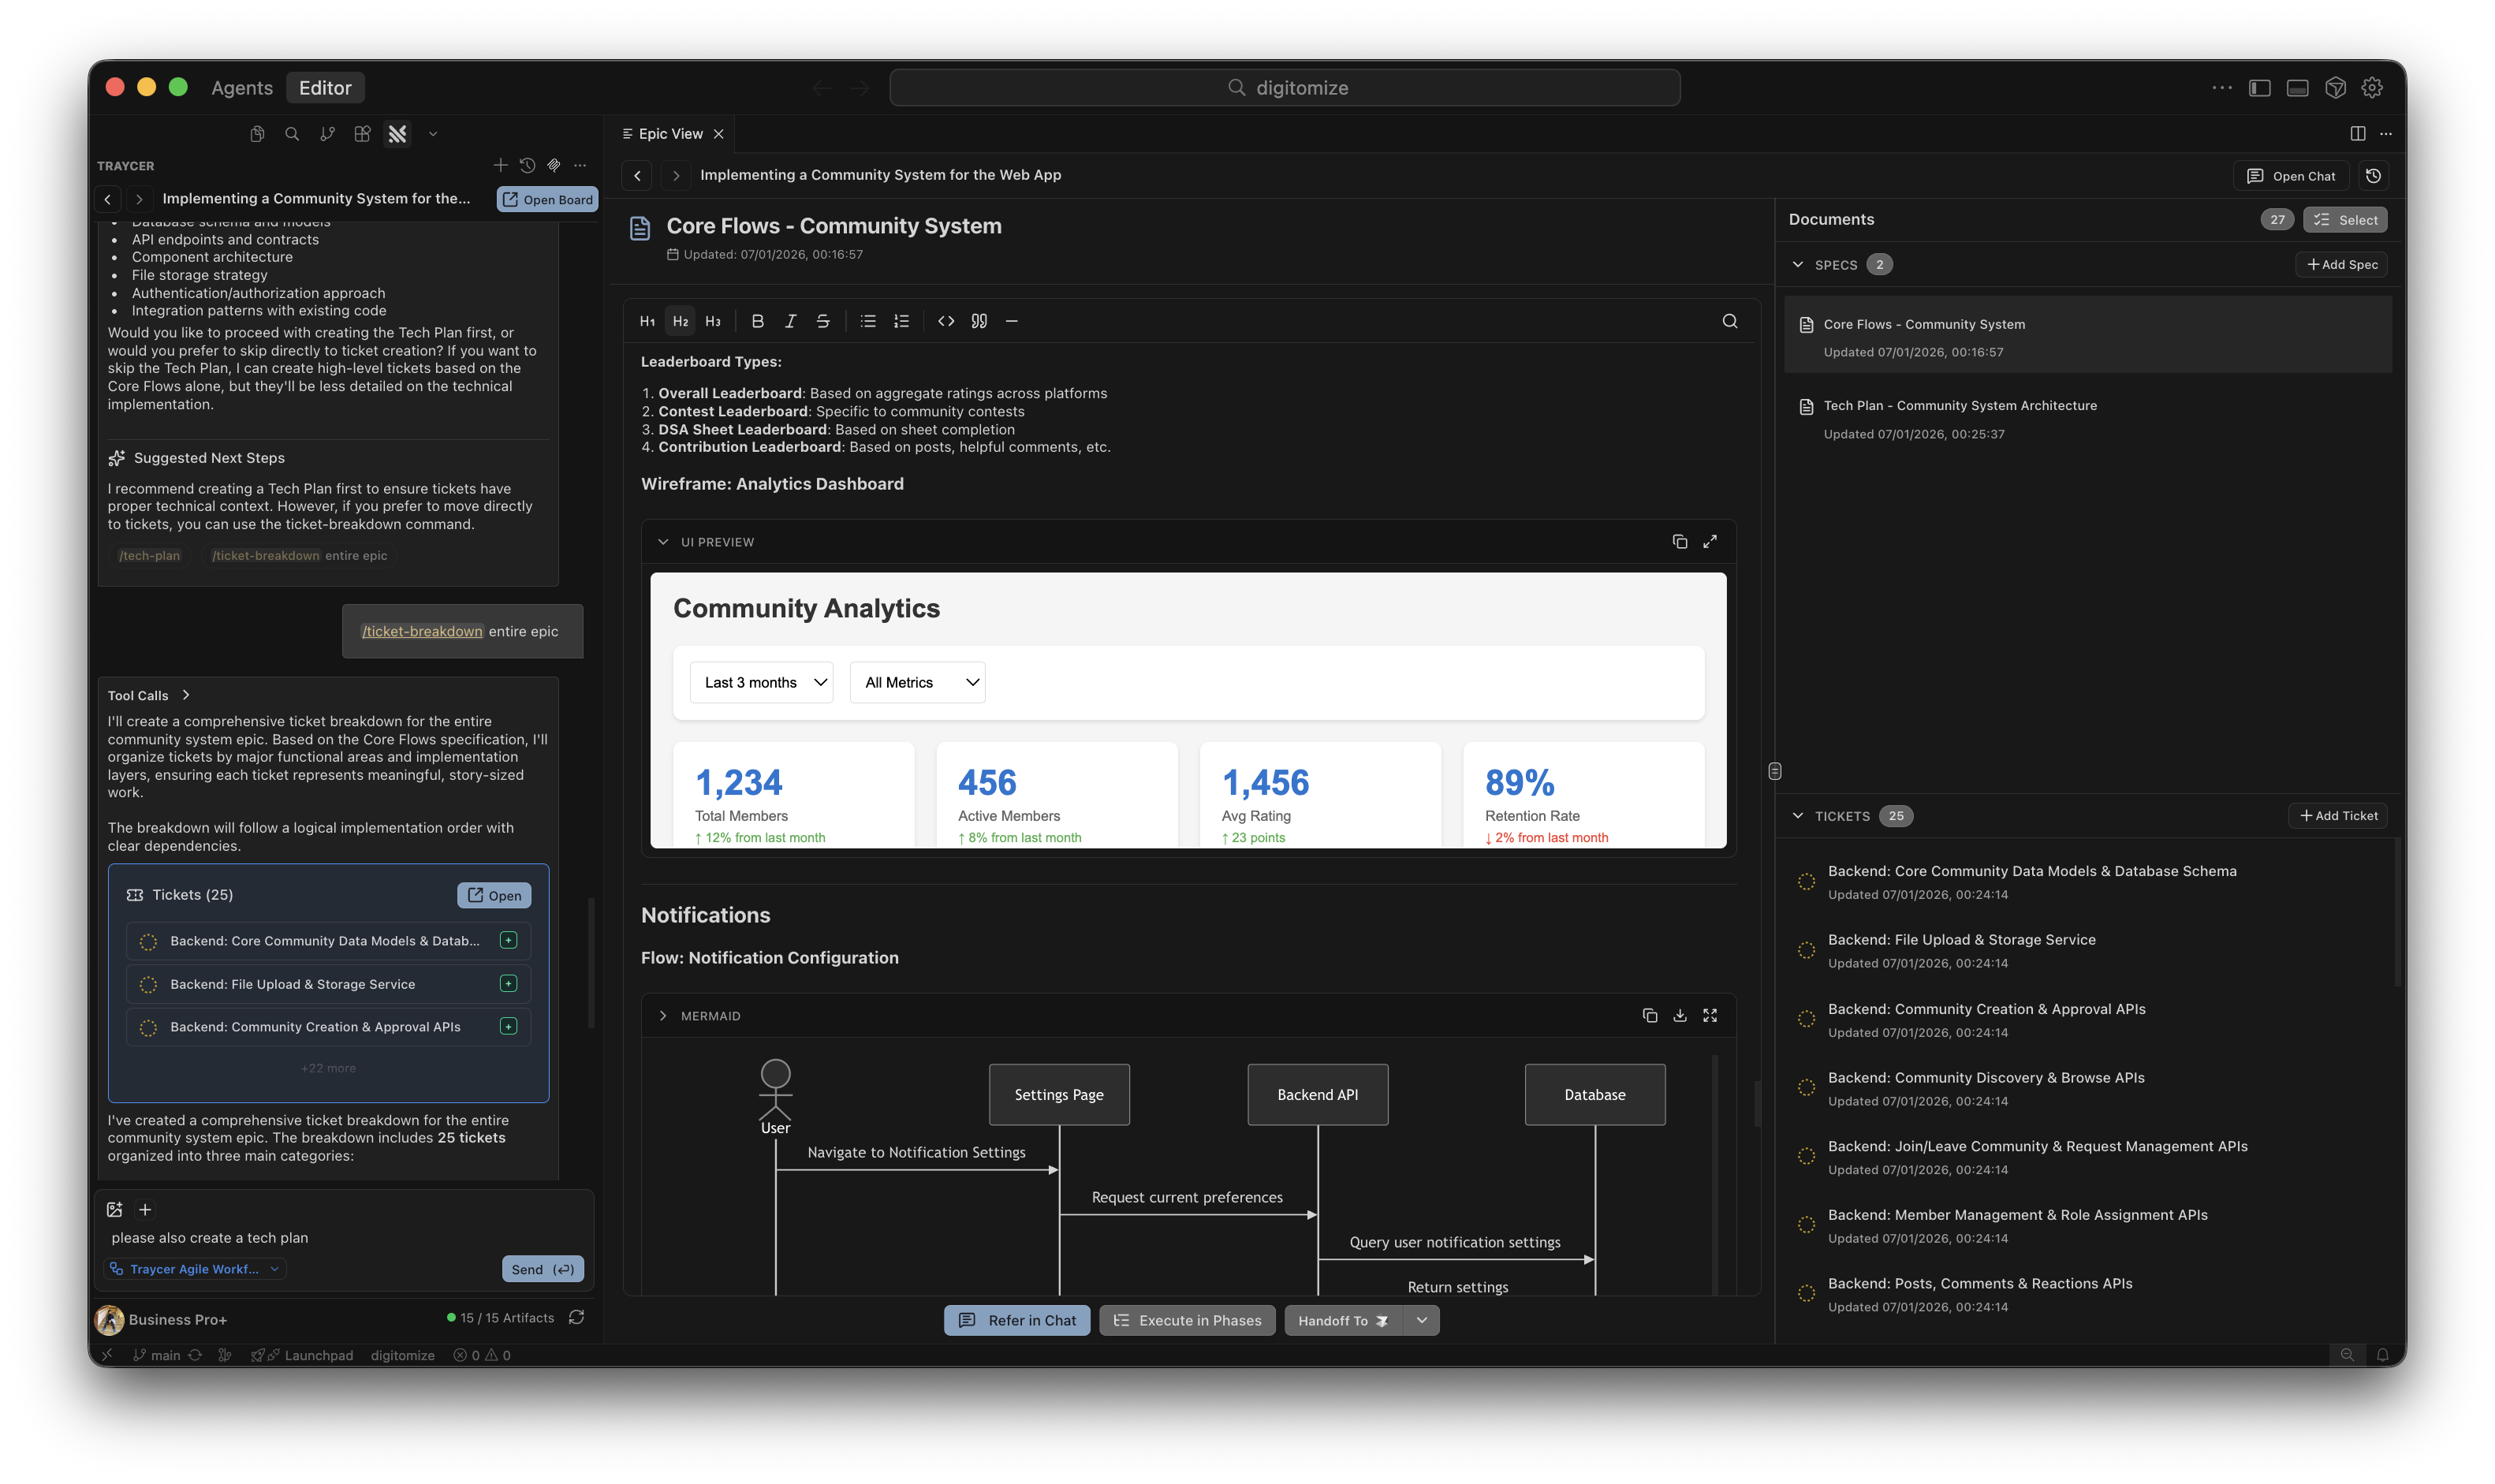
Task: Download the Mermaid diagram
Action: (1680, 1015)
